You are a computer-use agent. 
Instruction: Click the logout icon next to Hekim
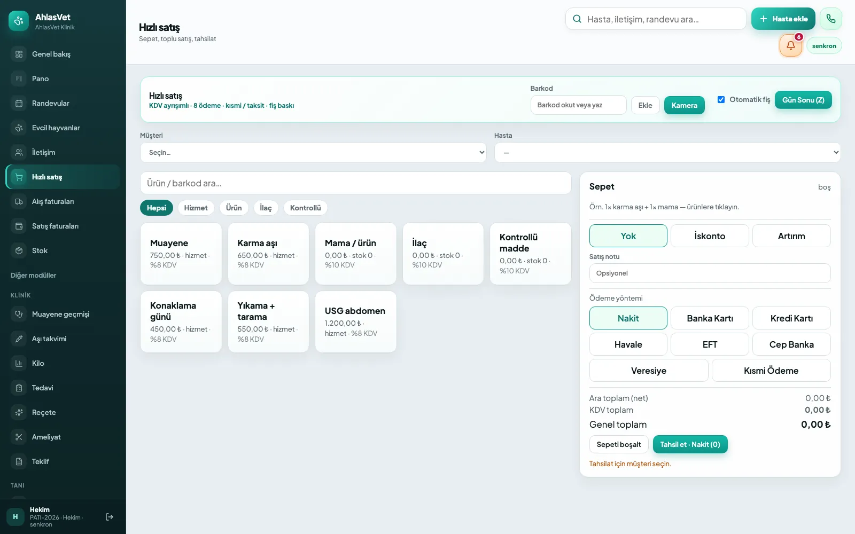[110, 517]
